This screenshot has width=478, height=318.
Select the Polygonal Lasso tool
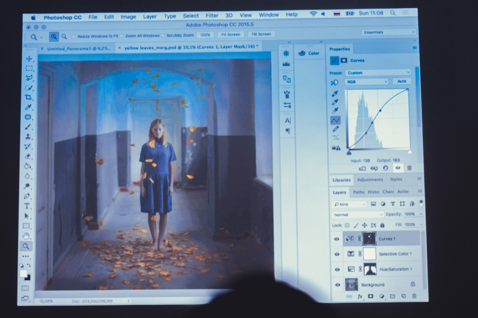(x=29, y=78)
